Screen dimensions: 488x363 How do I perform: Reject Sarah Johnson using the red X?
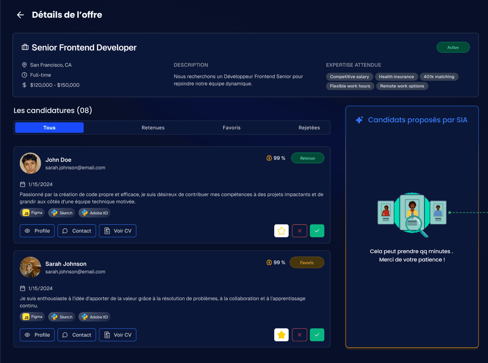300,335
